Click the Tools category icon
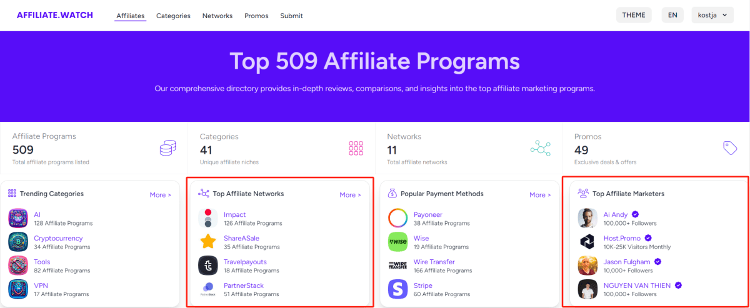This screenshot has height=308, width=750. coord(18,266)
